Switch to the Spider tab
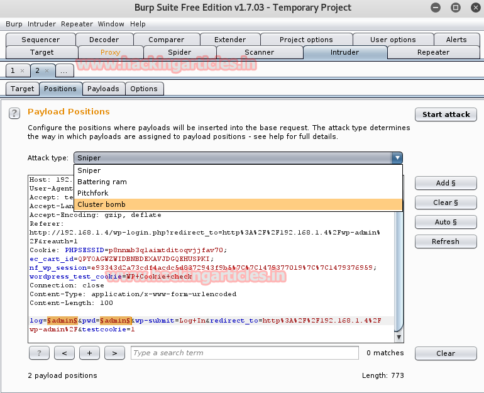Screen dimensions: 484x393 (x=180, y=52)
